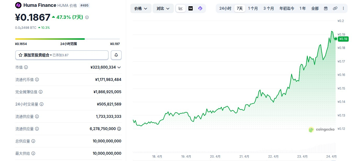Click the bell price alert button
Image resolution: width=356 pixels, height=161 pixels.
[116, 55]
